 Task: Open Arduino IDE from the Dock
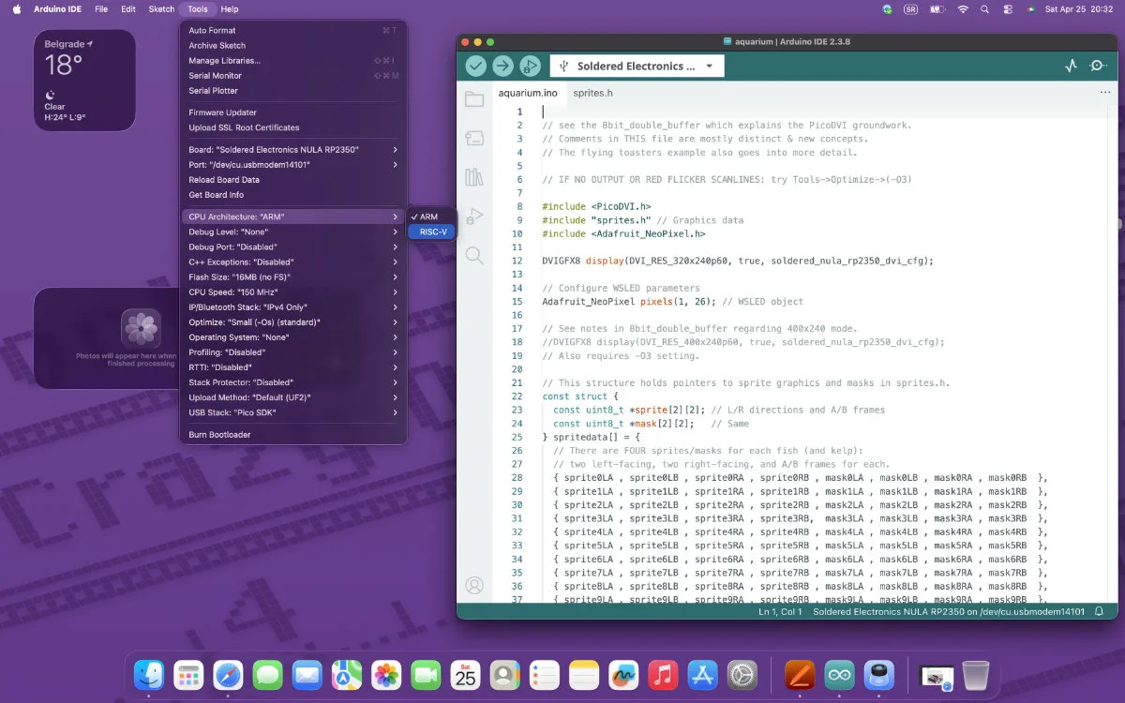[839, 675]
